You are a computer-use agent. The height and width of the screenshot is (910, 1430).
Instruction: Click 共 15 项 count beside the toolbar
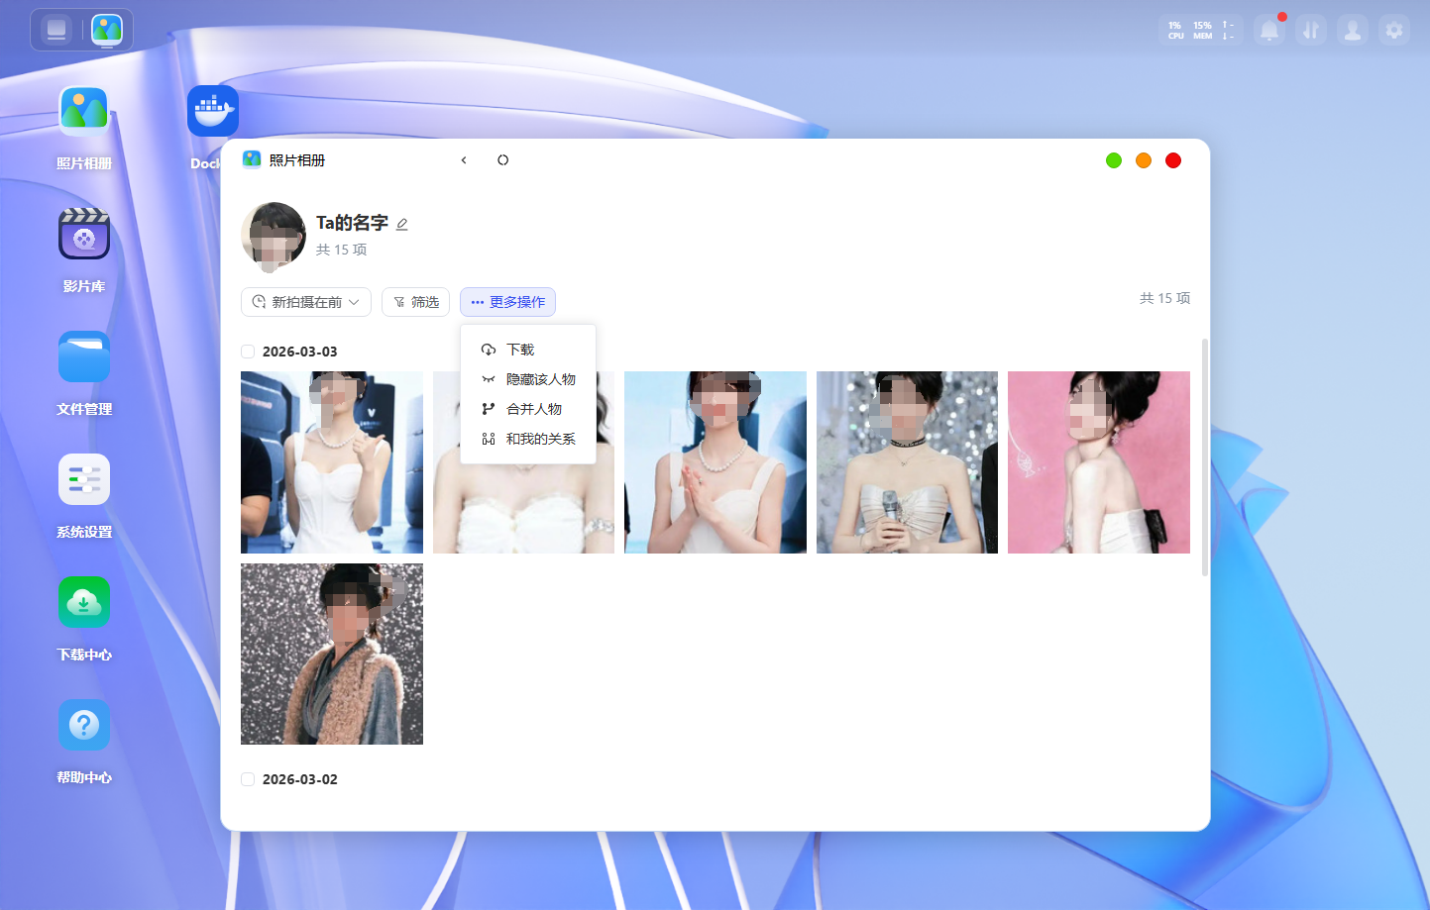point(1164,298)
